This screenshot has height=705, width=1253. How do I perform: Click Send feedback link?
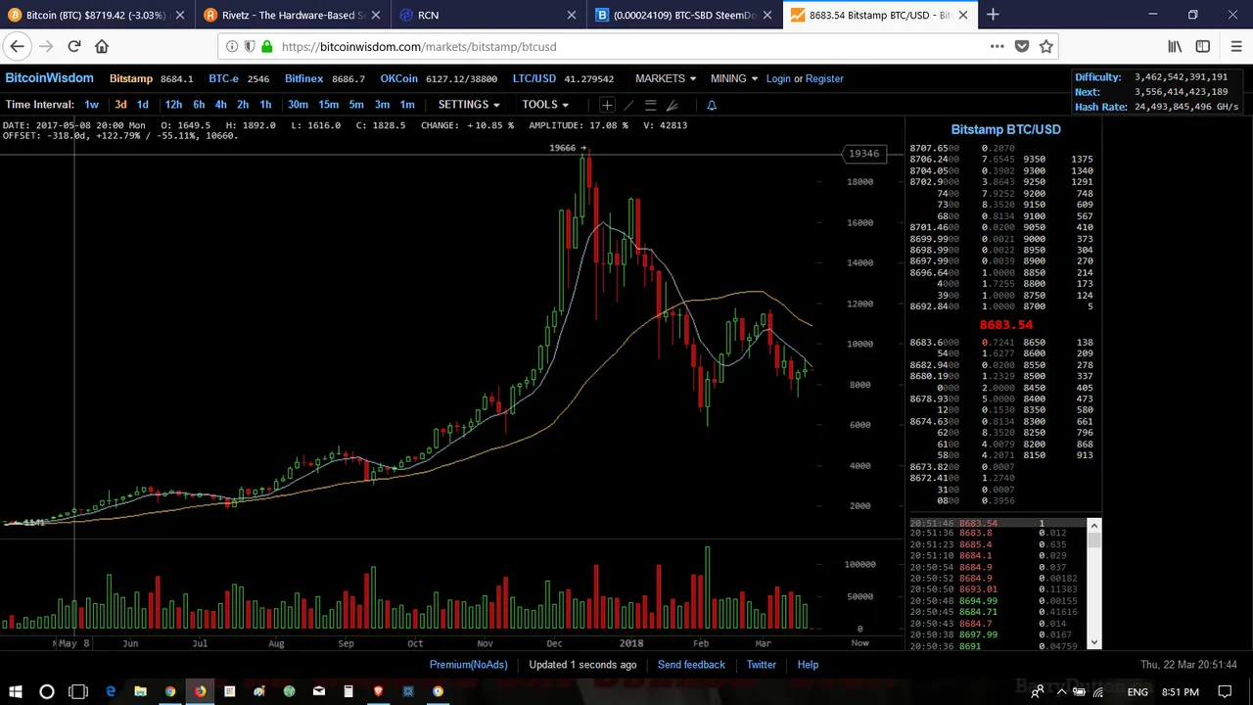tap(691, 665)
